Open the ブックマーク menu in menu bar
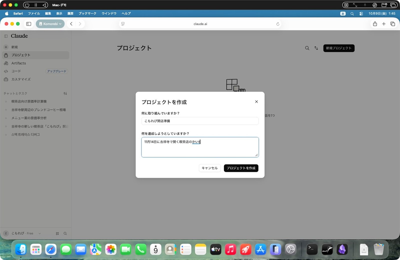400x260 pixels. [x=87, y=13]
